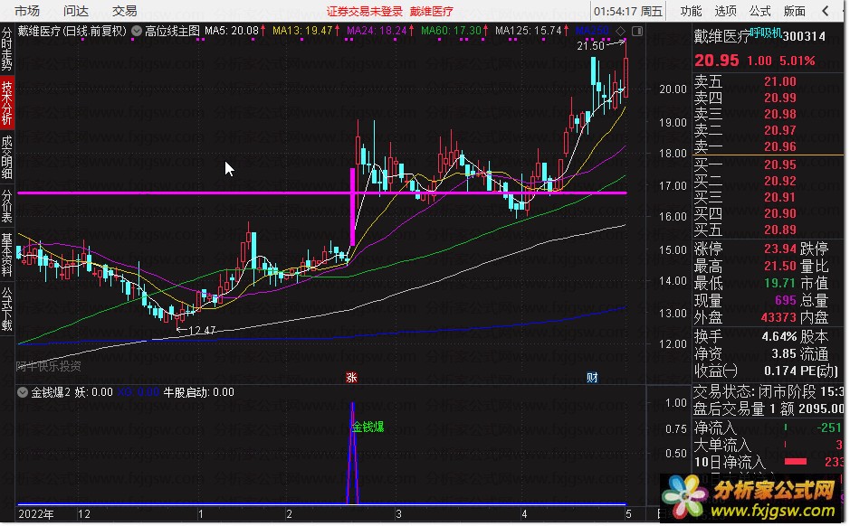Image resolution: width=850 pixels, height=526 pixels.
Task: Click 收益(一) value 0.174
Action: [x=780, y=371]
